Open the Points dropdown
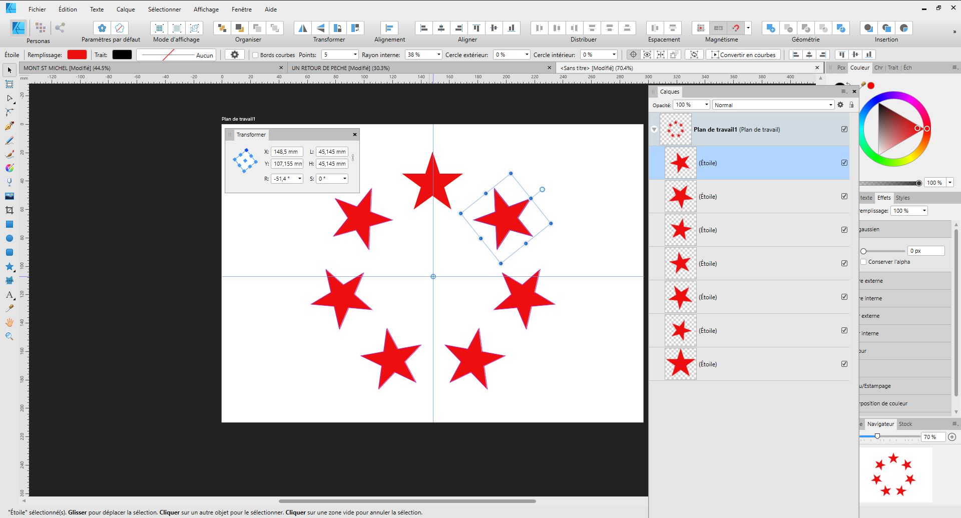The image size is (961, 518). tap(355, 55)
